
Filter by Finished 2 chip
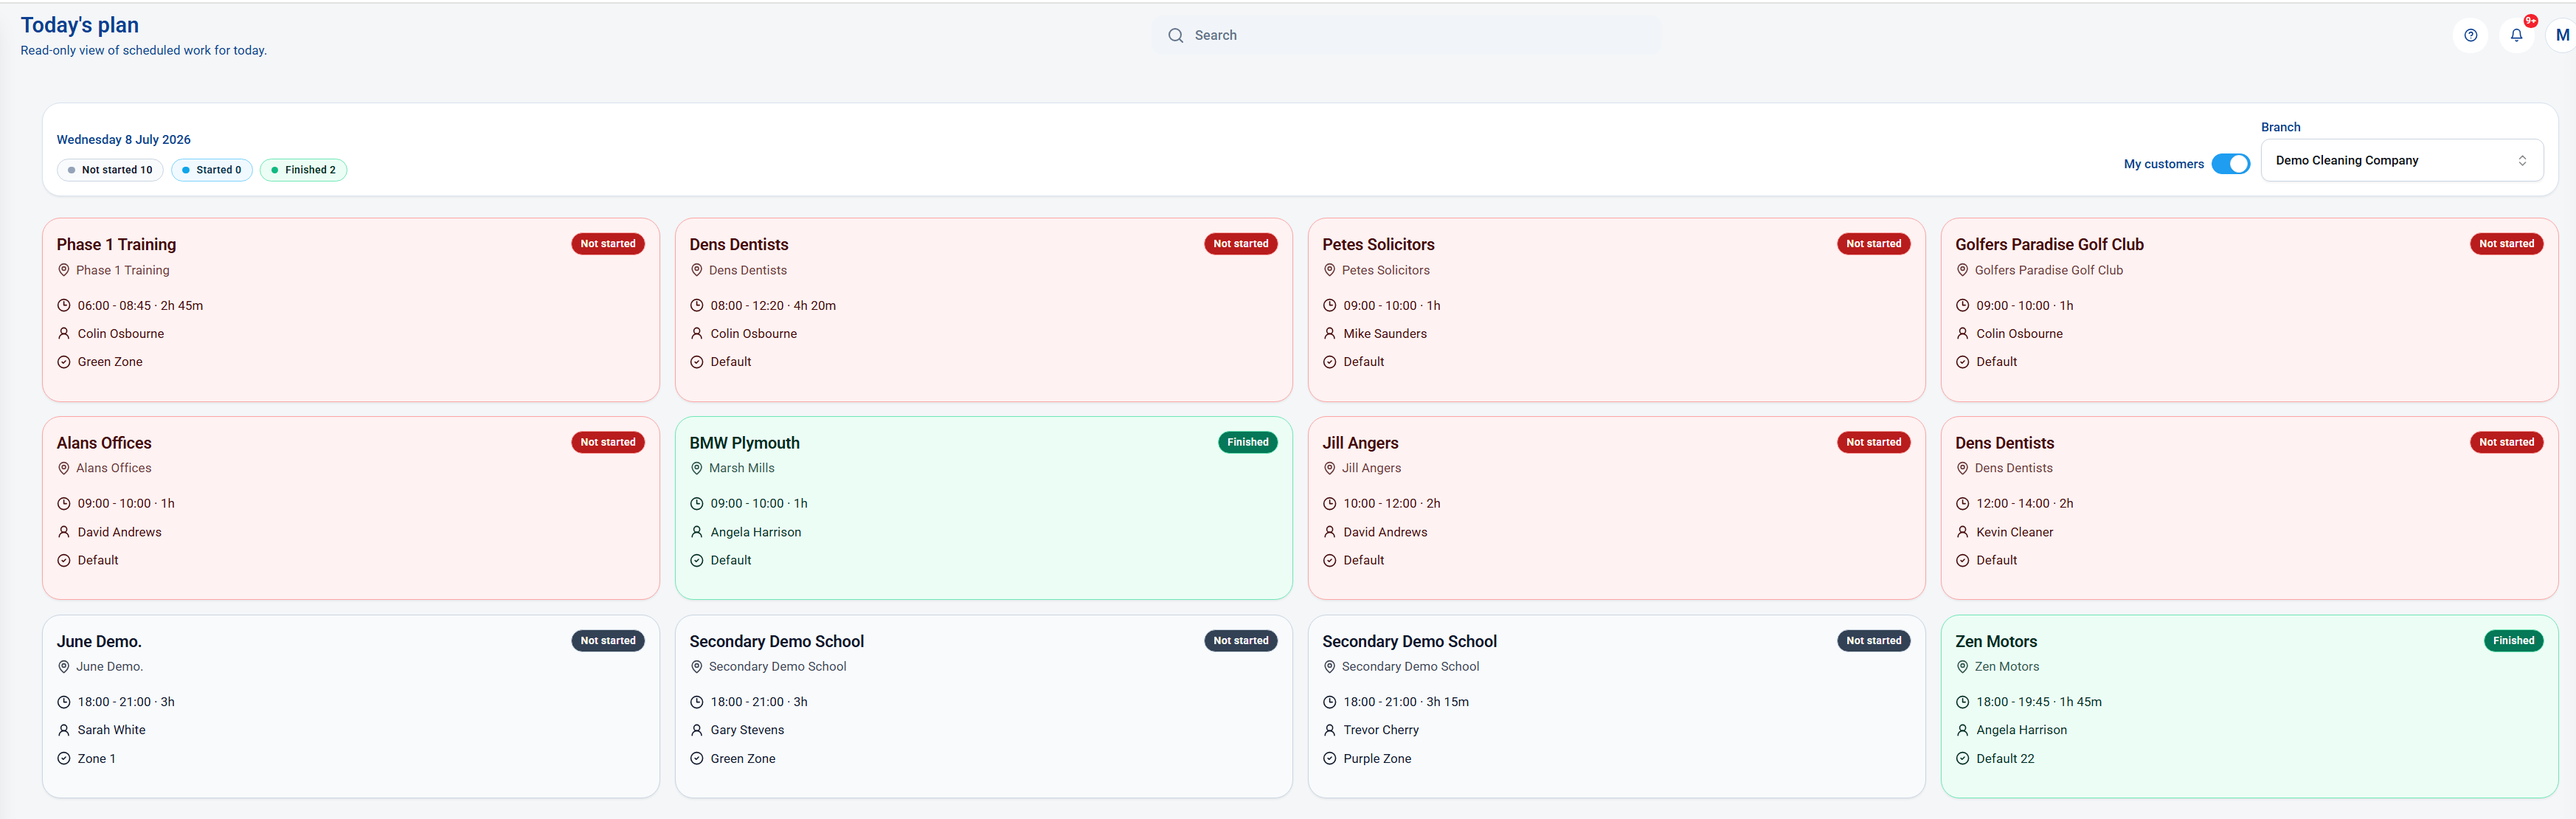pos(304,170)
